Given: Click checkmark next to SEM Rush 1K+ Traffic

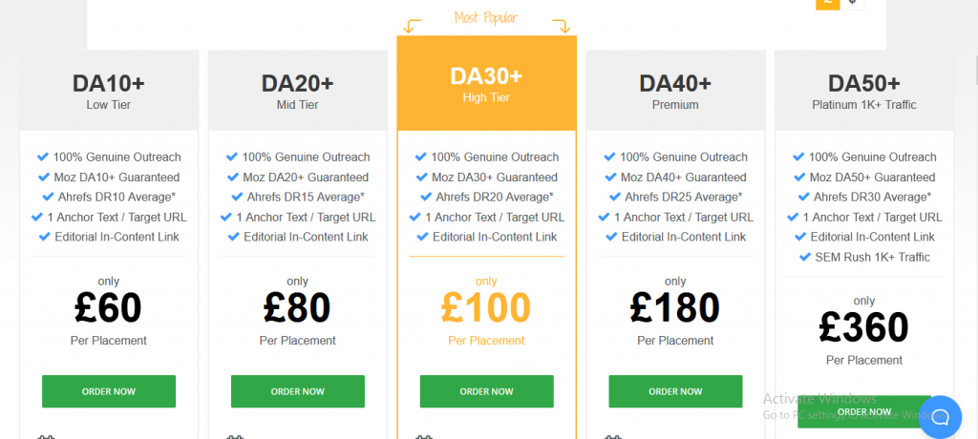Looking at the screenshot, I should tap(804, 257).
